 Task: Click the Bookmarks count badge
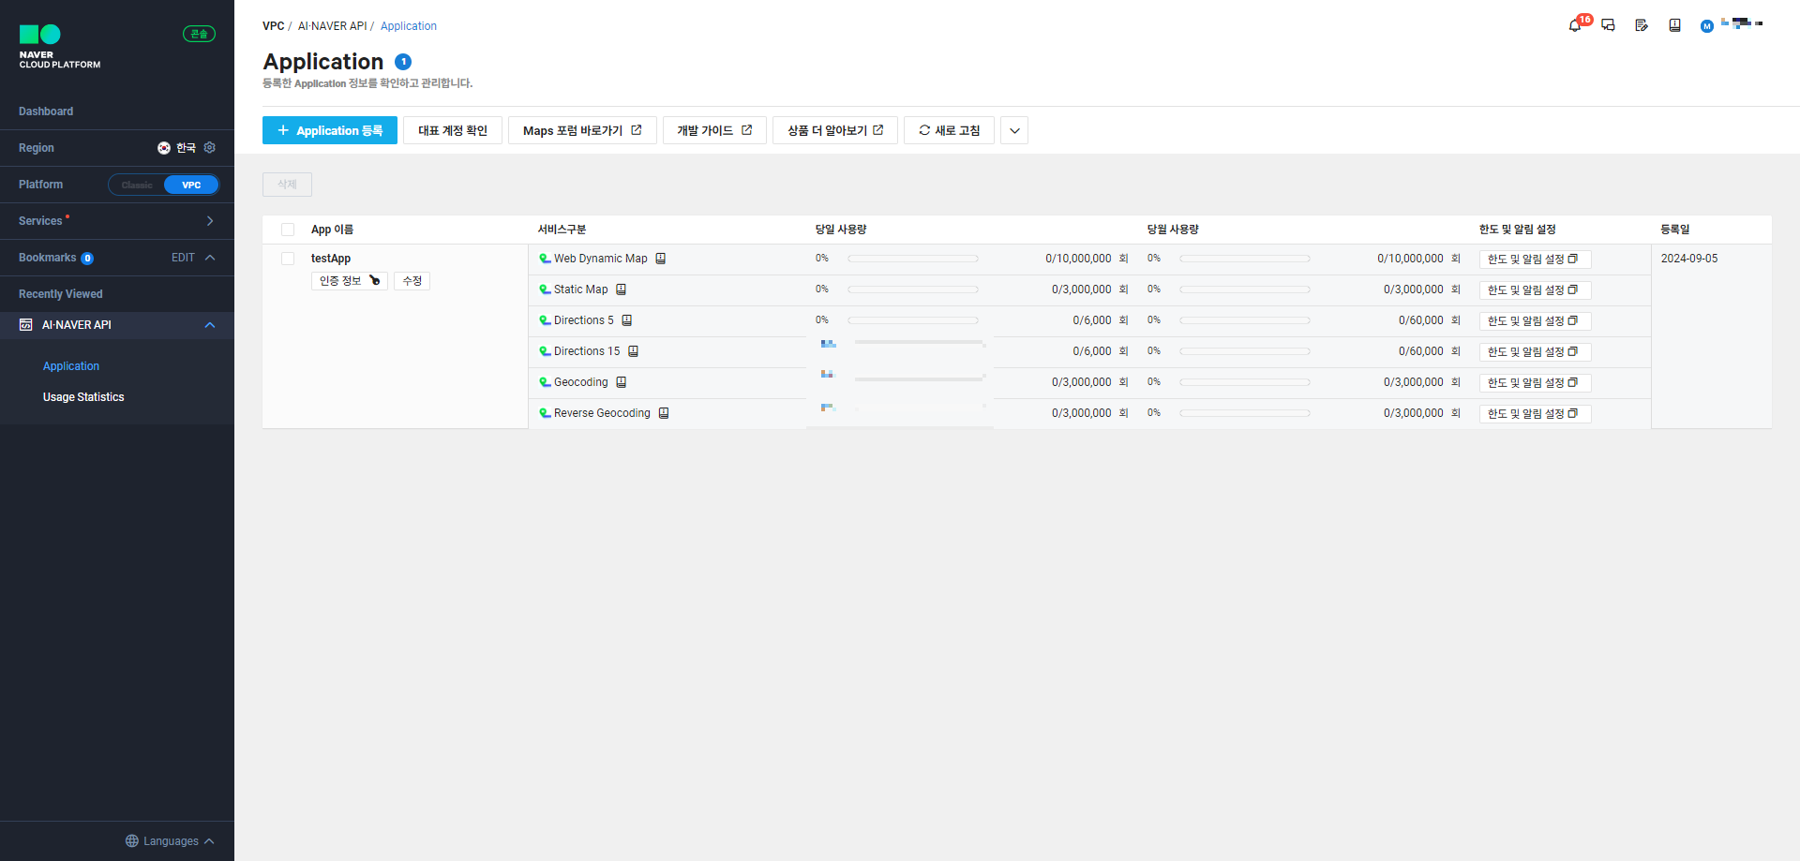pyautogui.click(x=87, y=259)
